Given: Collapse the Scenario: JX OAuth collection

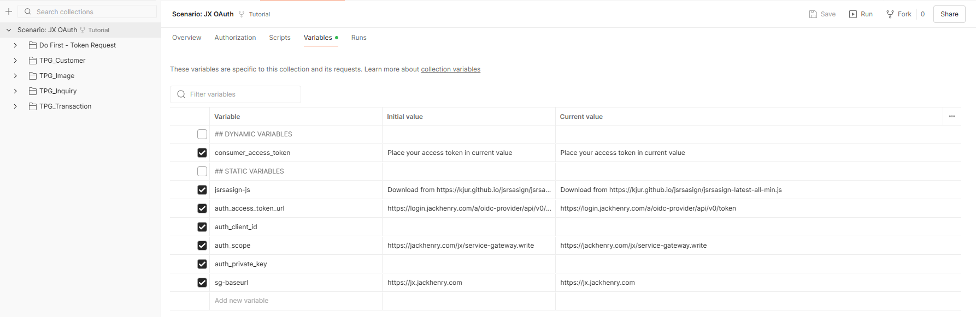Looking at the screenshot, I should [x=9, y=30].
